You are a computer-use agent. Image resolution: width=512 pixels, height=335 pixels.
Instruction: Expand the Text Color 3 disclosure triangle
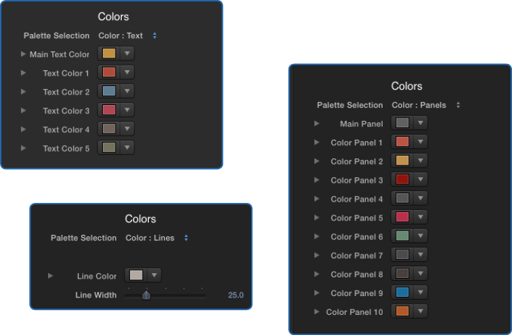(23, 111)
